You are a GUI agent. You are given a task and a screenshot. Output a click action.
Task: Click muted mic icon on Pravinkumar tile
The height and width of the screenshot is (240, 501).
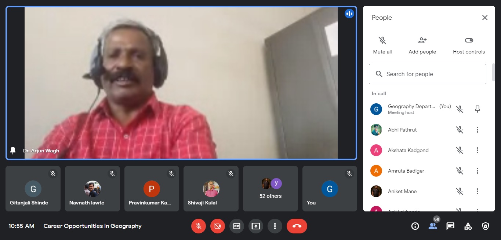tap(171, 174)
